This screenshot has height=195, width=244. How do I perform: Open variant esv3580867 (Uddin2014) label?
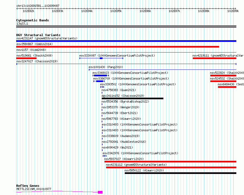click(x=35, y=44)
